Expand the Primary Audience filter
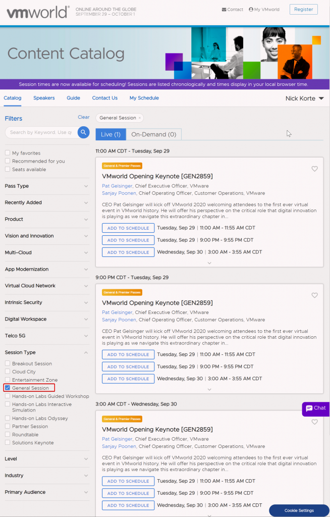The height and width of the screenshot is (517, 330). [x=47, y=492]
